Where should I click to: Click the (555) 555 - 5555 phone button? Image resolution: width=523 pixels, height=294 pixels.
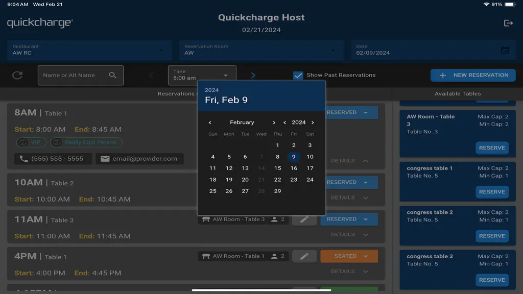[53, 159]
